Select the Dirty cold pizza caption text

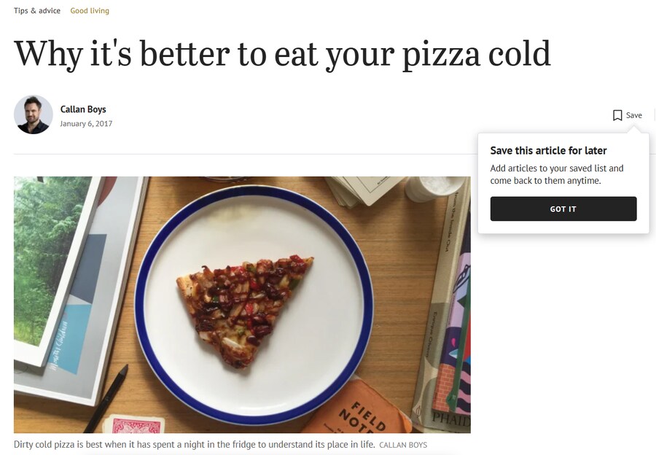click(x=195, y=445)
